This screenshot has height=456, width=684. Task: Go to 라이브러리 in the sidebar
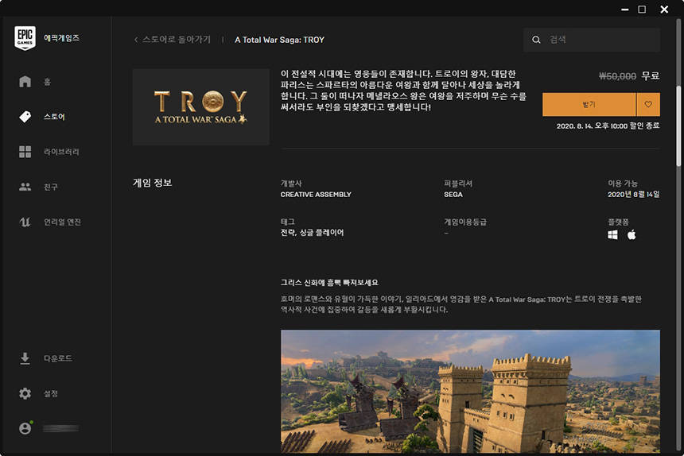click(61, 152)
